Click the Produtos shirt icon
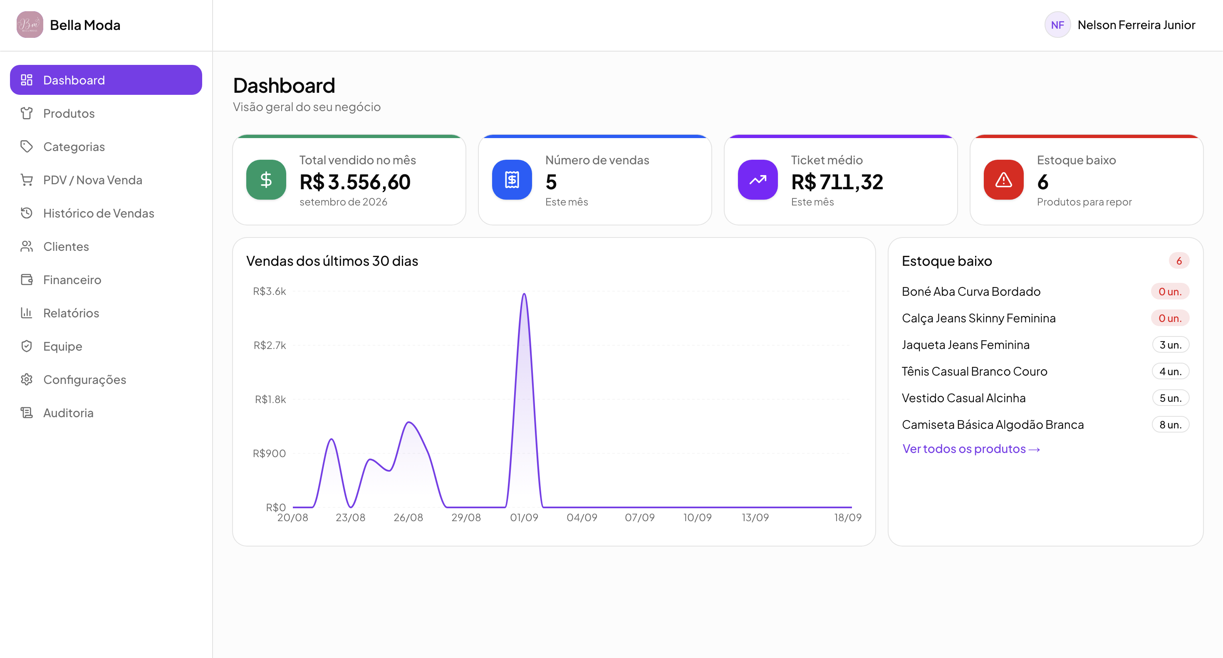This screenshot has width=1223, height=658. click(27, 113)
